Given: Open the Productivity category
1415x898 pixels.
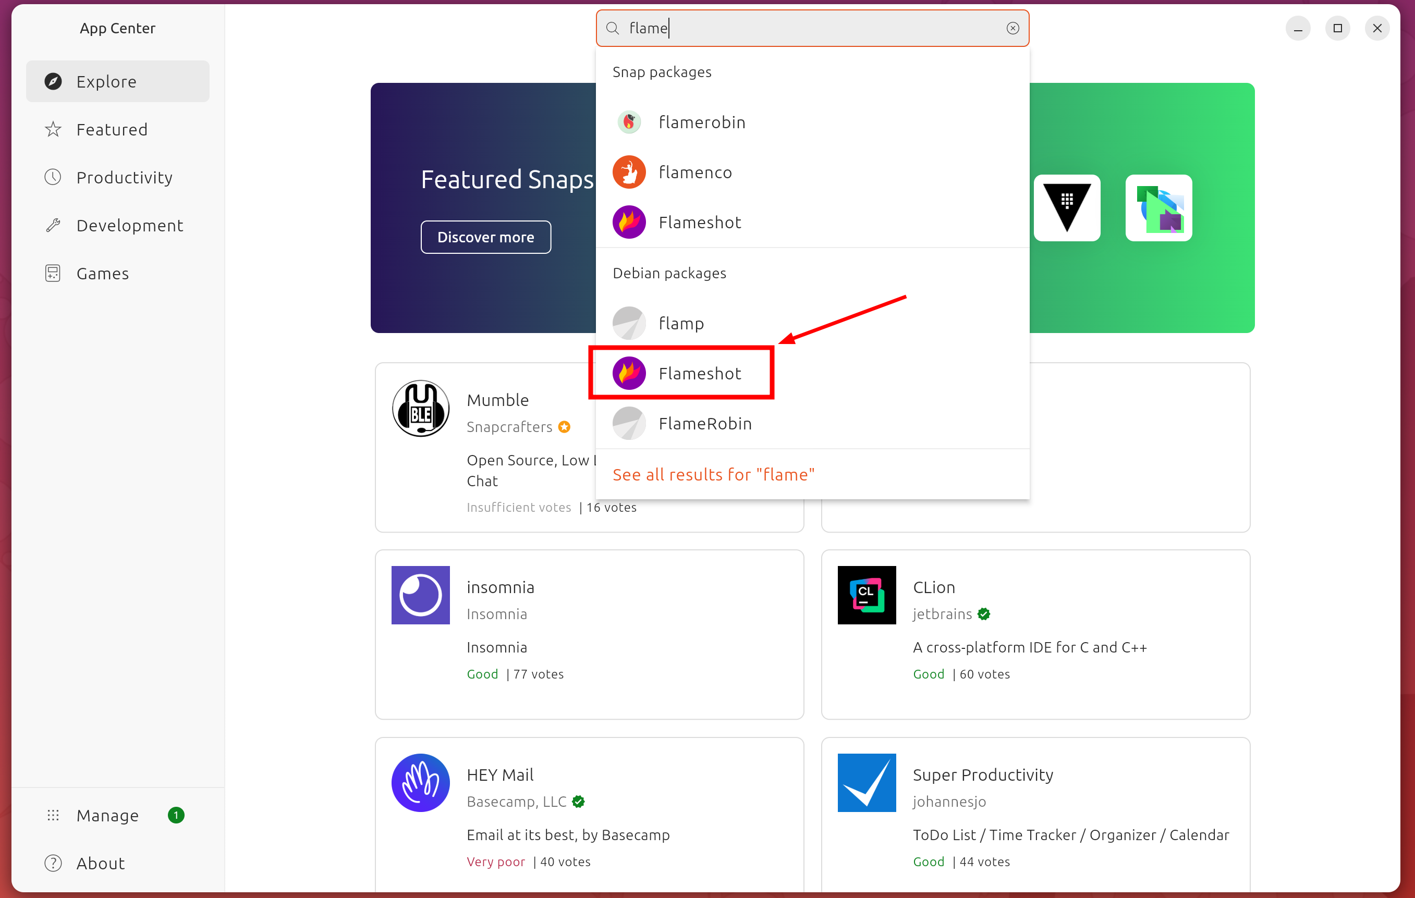Looking at the screenshot, I should coord(117,177).
